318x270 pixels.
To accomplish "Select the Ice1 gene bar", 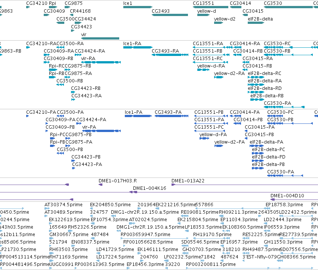I will (138, 7).
